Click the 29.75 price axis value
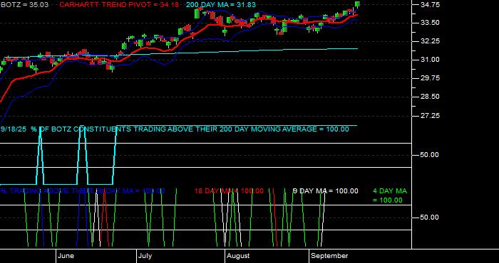The height and width of the screenshot is (263, 499). [x=430, y=78]
